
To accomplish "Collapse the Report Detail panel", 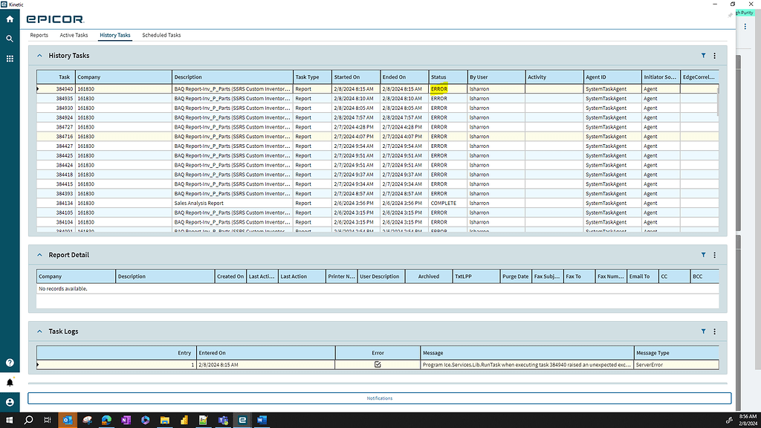I will [39, 255].
